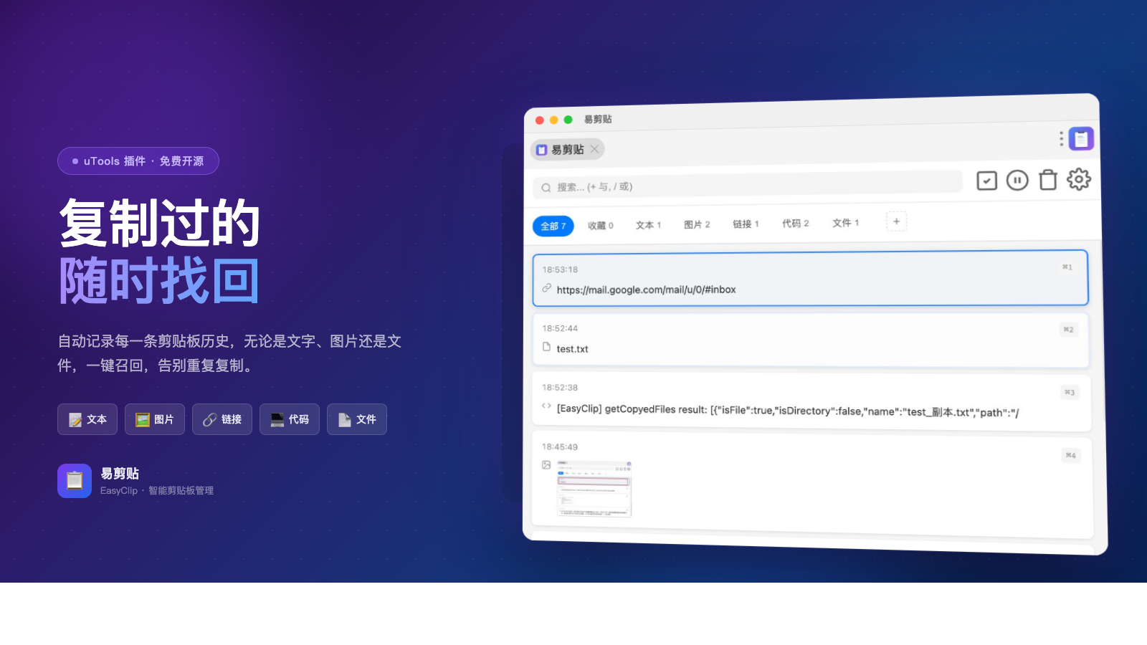
Task: Open the 代码 2 tab
Action: click(x=795, y=224)
